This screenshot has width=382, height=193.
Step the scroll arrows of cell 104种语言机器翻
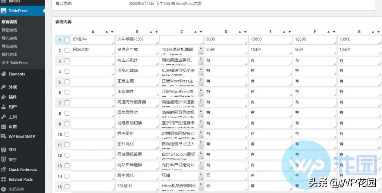point(201,48)
